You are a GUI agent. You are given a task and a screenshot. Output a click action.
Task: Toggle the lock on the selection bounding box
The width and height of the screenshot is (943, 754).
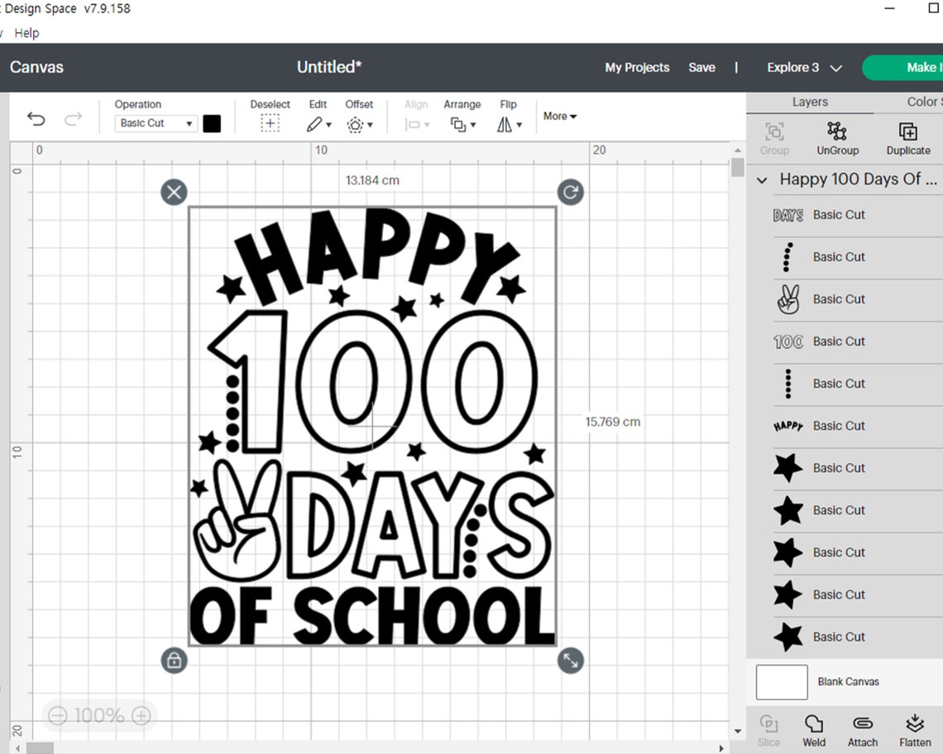tap(174, 661)
